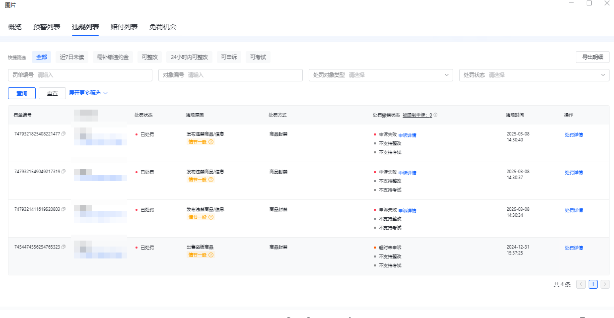This screenshot has width=614, height=318.
Task: Enable the 可申诉 quick filter
Action: [x=229, y=57]
